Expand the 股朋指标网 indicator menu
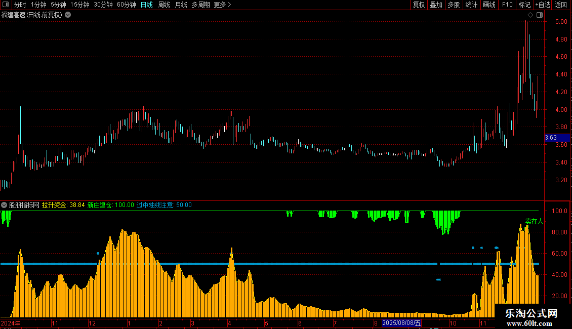Viewport: 572px width, 329px height. 4,205
